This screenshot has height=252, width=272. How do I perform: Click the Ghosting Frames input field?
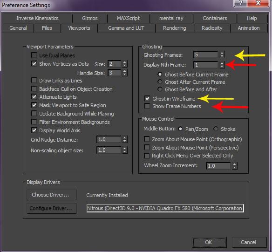tap(206, 54)
